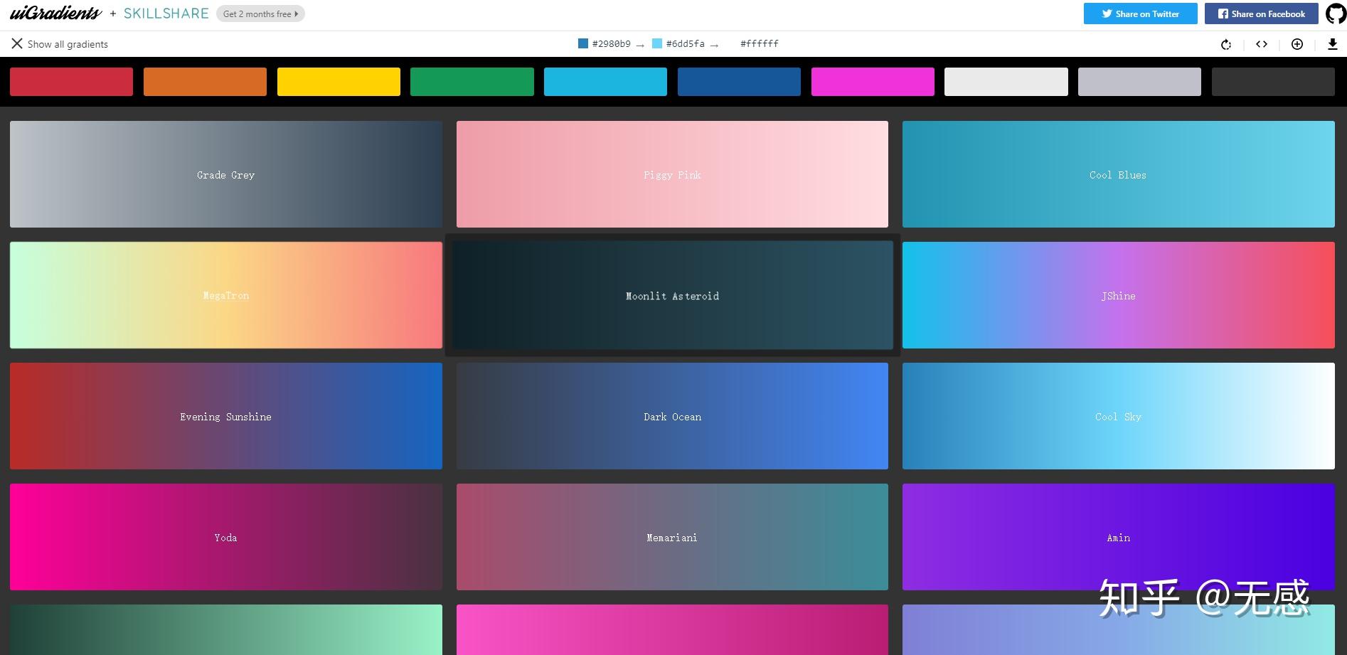Filter gradients by magenta
This screenshot has height=655, width=1347.
pos(873,82)
